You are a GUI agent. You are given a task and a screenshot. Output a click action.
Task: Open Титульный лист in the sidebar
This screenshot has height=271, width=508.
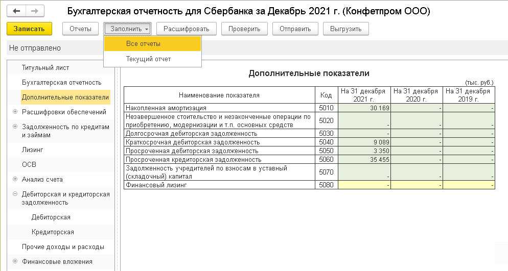tap(45, 68)
